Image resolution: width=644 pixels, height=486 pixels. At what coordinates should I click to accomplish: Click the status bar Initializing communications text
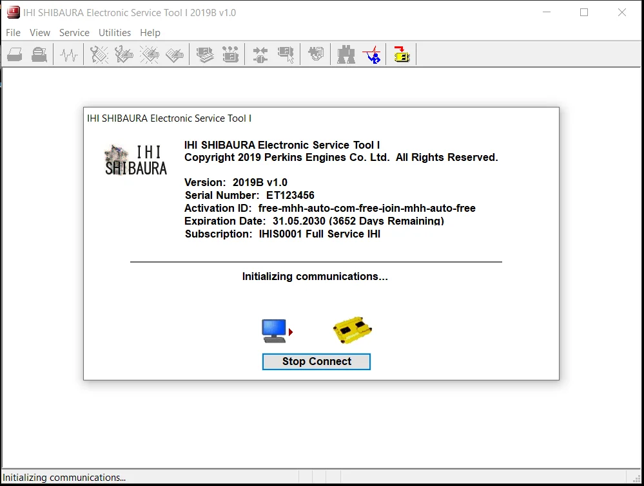click(x=64, y=478)
